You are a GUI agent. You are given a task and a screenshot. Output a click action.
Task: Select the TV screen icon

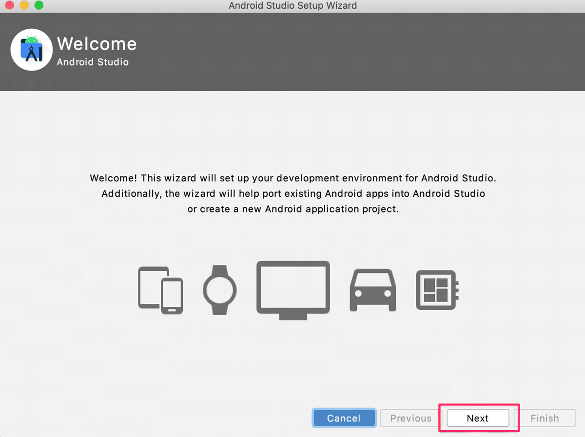click(x=293, y=290)
